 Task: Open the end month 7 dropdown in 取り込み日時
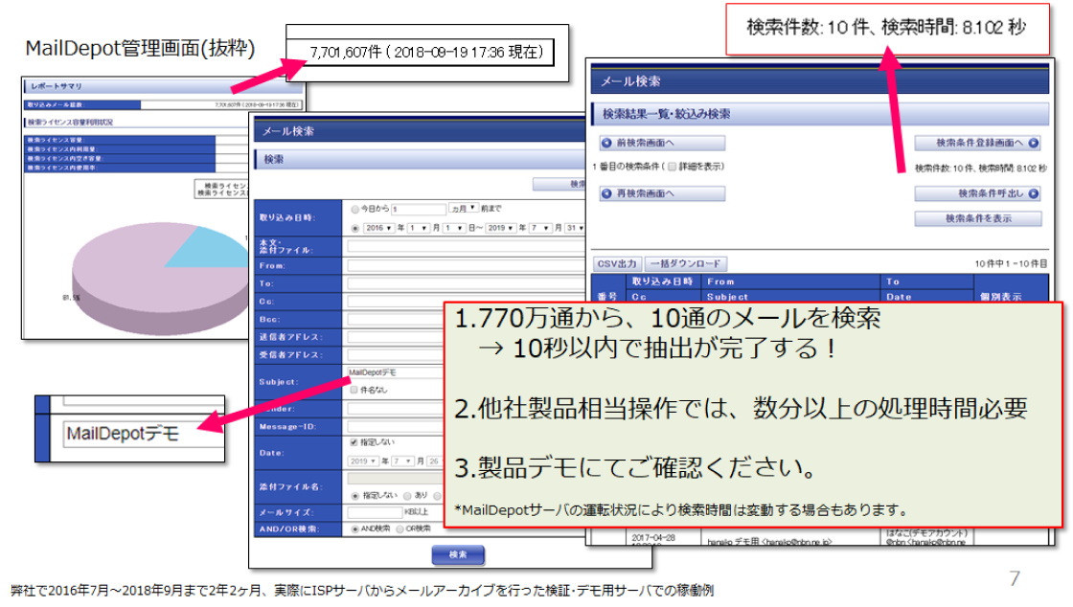click(540, 228)
